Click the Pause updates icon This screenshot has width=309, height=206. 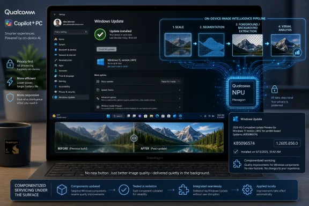[x=98, y=82]
